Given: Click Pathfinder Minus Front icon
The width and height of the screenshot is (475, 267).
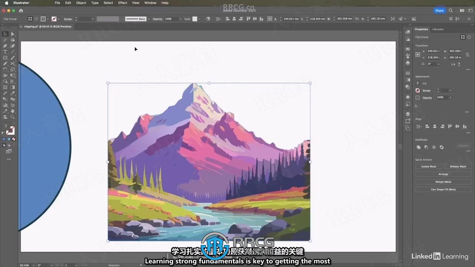Looking at the screenshot, I should pyautogui.click(x=426, y=147).
